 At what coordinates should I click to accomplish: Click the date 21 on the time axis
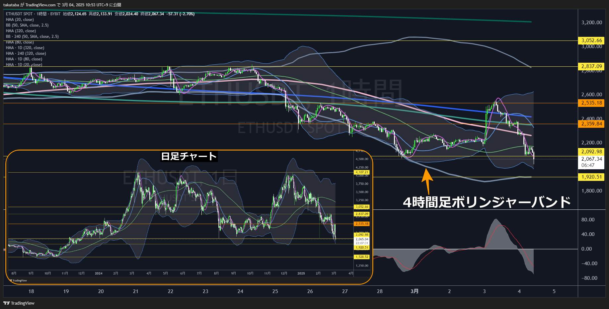pos(135,291)
